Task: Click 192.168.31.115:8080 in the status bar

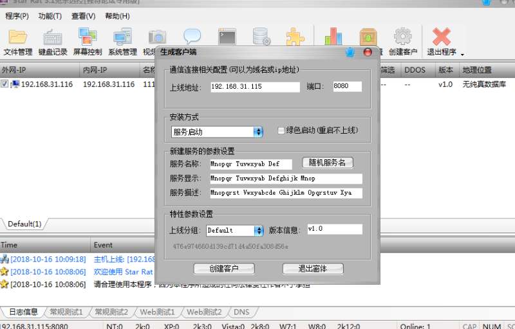Action: [x=34, y=326]
